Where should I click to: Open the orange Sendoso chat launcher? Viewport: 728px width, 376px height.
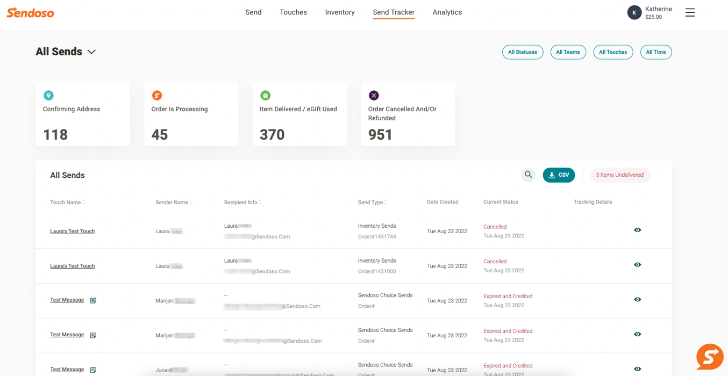[709, 357]
